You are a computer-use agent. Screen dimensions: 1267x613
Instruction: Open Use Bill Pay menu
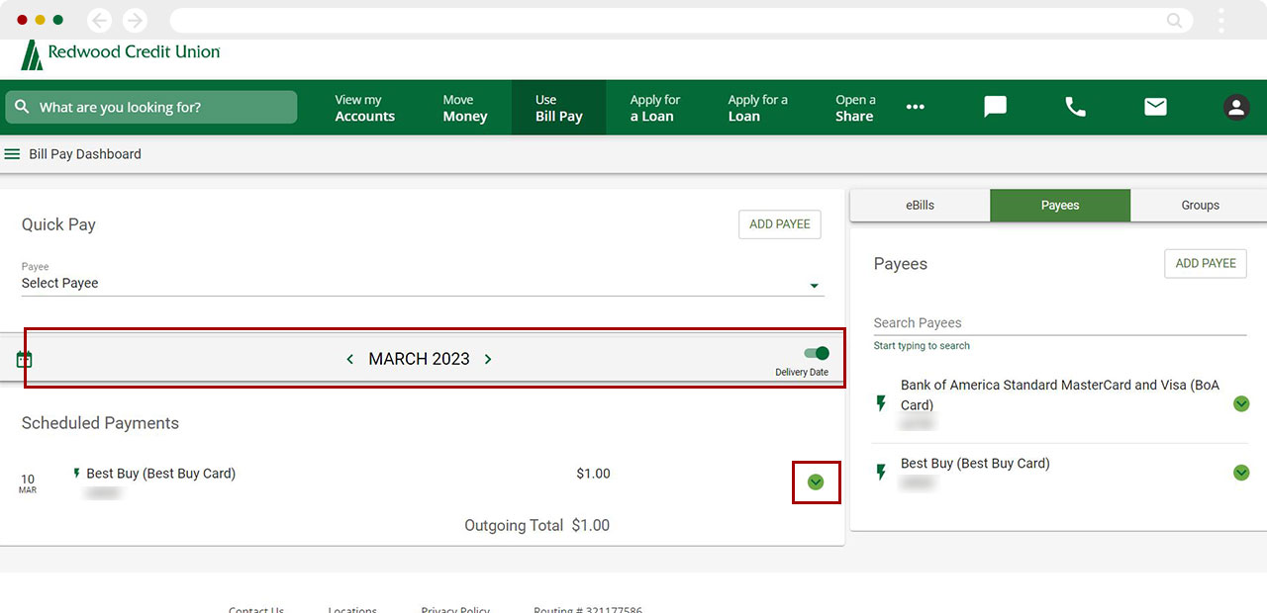pyautogui.click(x=558, y=108)
